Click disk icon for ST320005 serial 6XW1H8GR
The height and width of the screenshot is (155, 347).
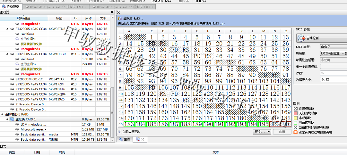point(12,54)
